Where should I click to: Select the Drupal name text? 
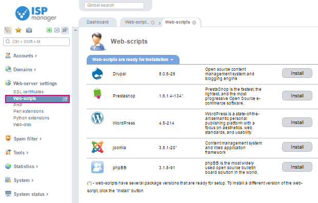click(x=120, y=74)
